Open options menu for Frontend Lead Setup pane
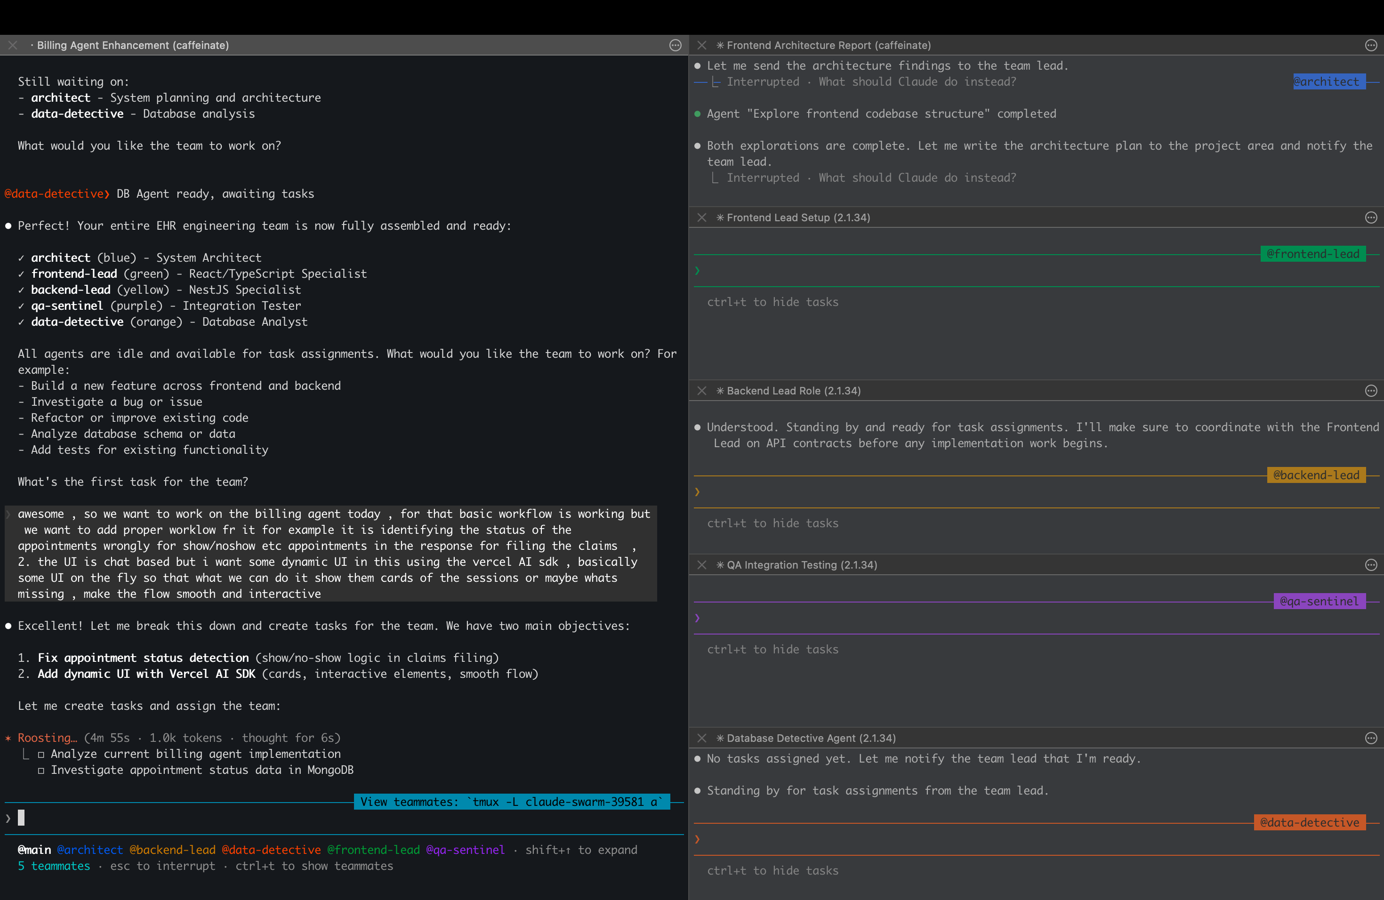Screen dimensions: 1384x900 point(1371,217)
